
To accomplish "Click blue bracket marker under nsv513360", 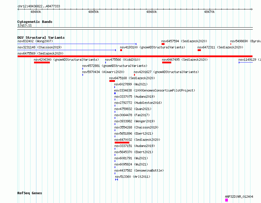I will [x=116, y=180].
